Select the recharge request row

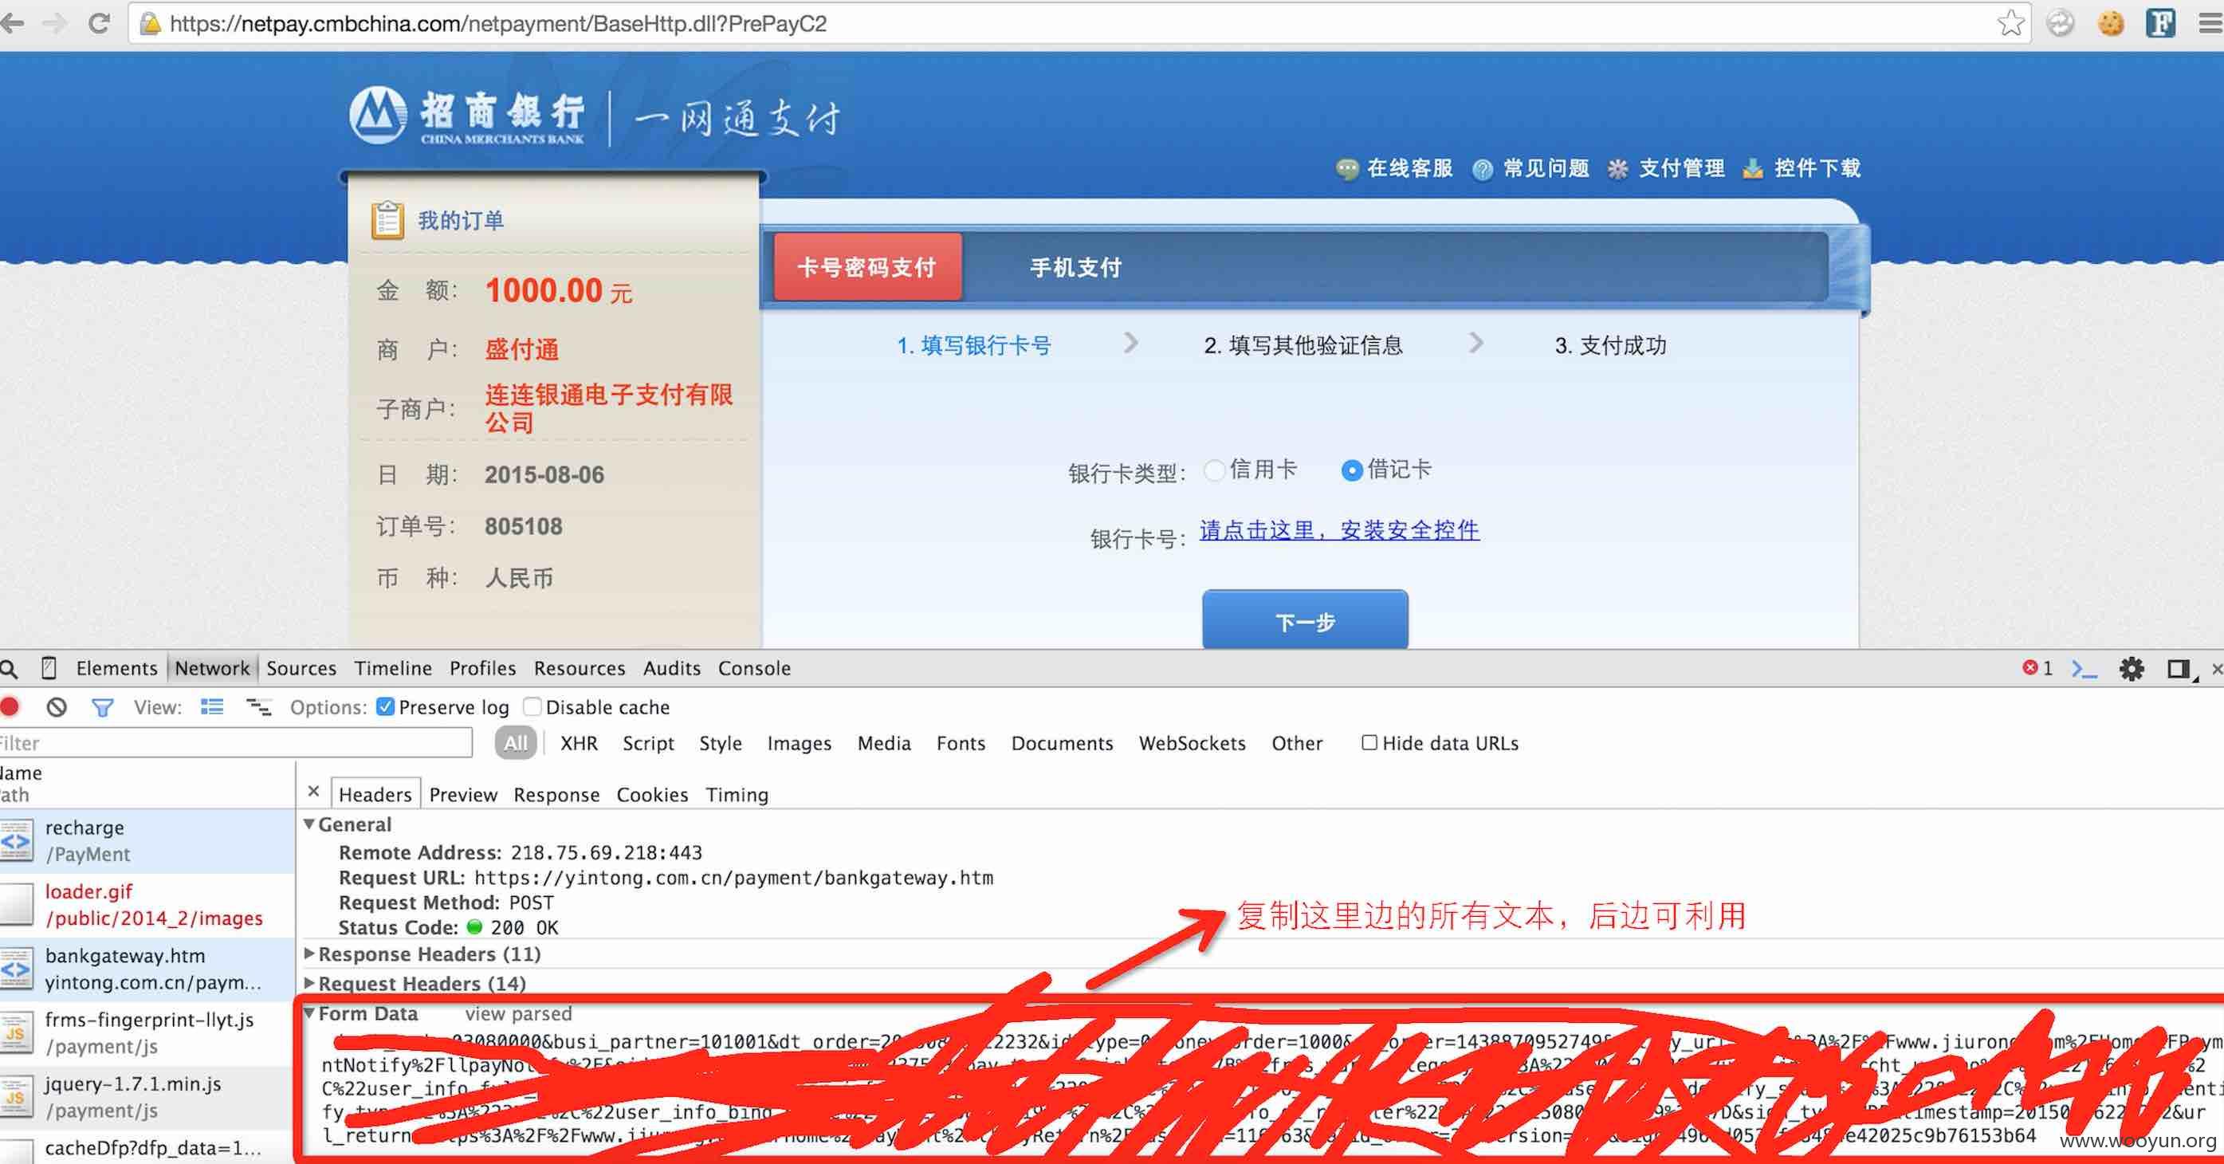[147, 841]
